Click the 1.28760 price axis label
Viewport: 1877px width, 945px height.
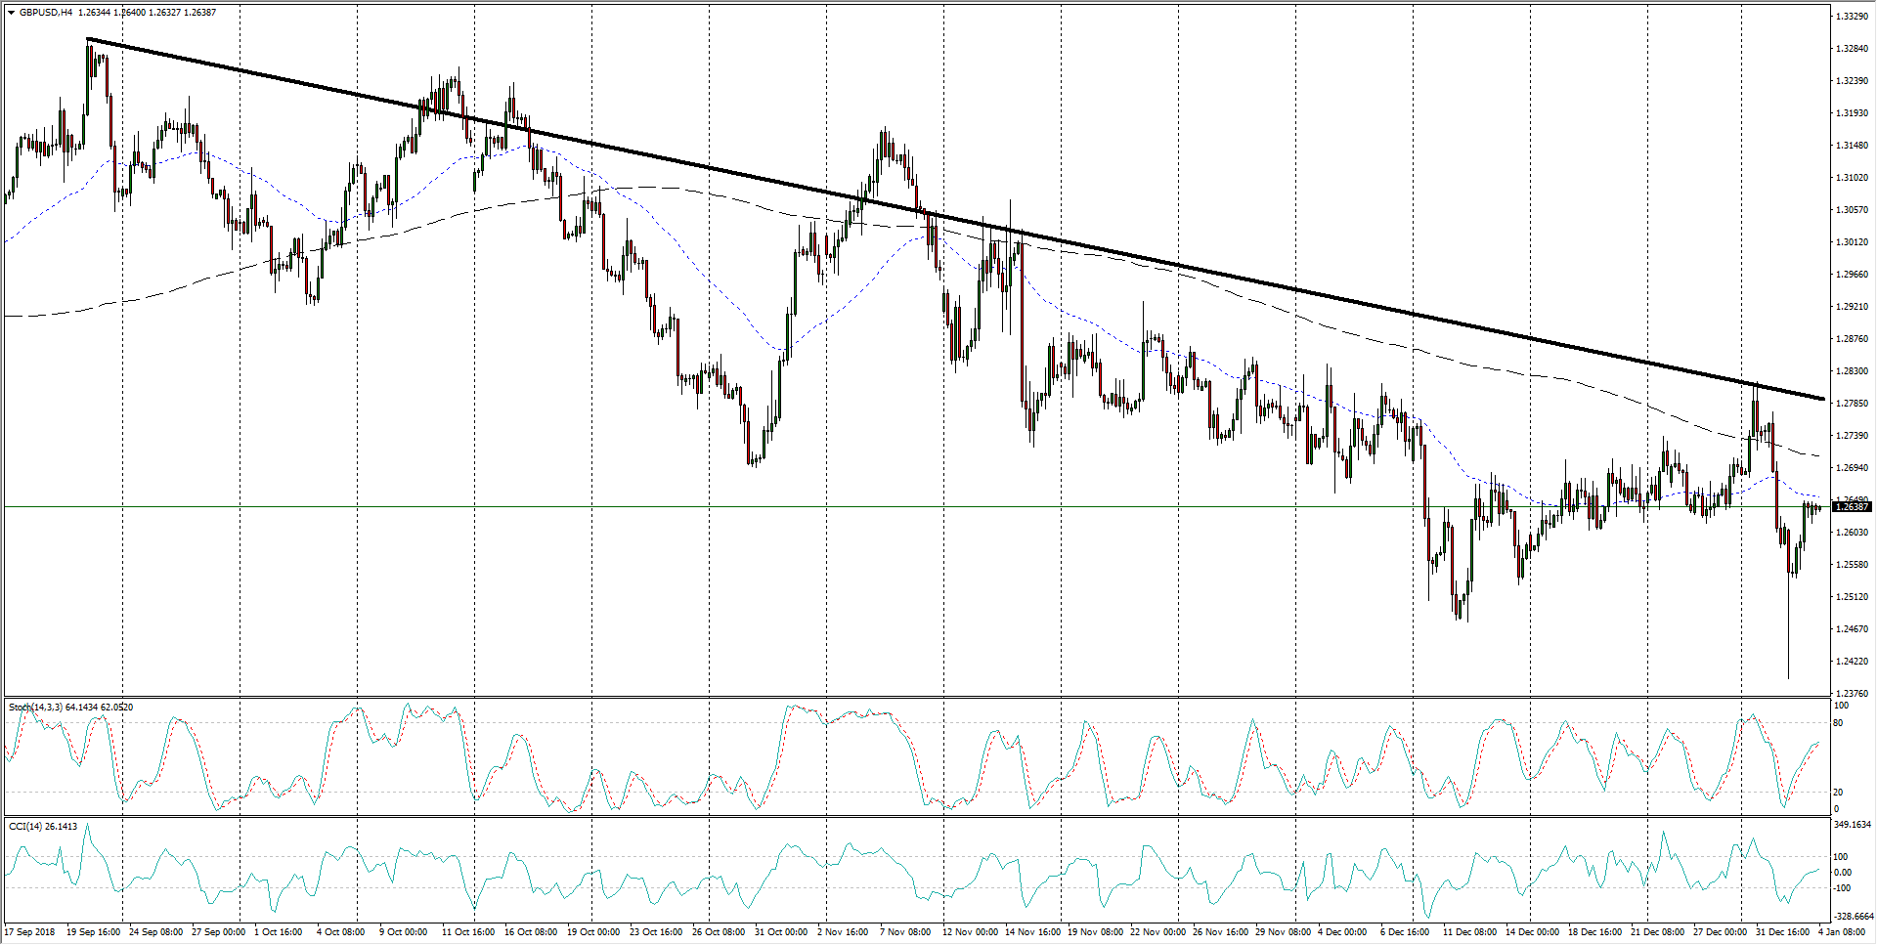click(x=1852, y=339)
